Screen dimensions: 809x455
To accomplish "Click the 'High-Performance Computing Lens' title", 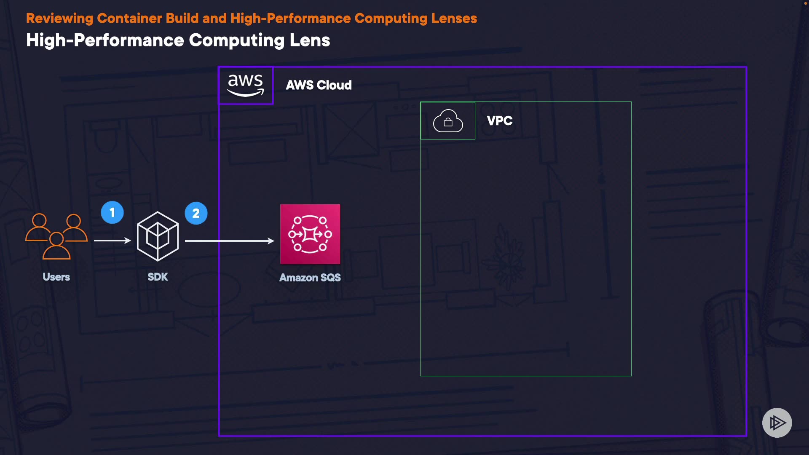I will coord(178,40).
